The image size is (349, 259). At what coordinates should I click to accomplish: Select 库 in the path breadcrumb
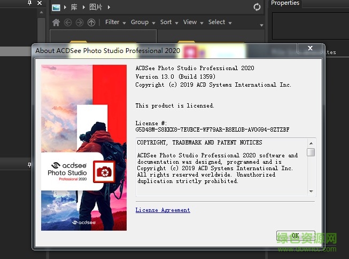(x=74, y=7)
